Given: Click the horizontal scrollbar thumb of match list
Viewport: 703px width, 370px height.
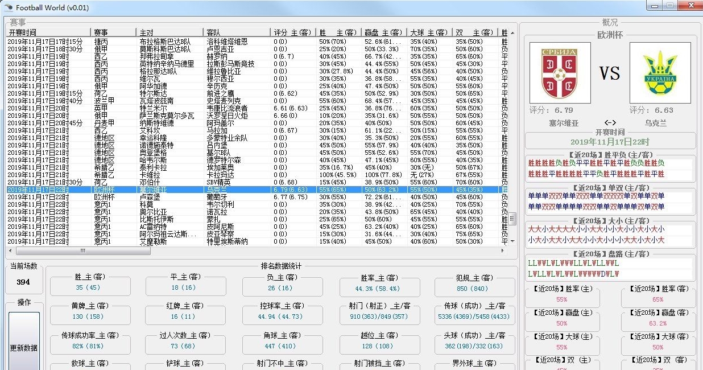Looking at the screenshot, I should click(x=82, y=250).
